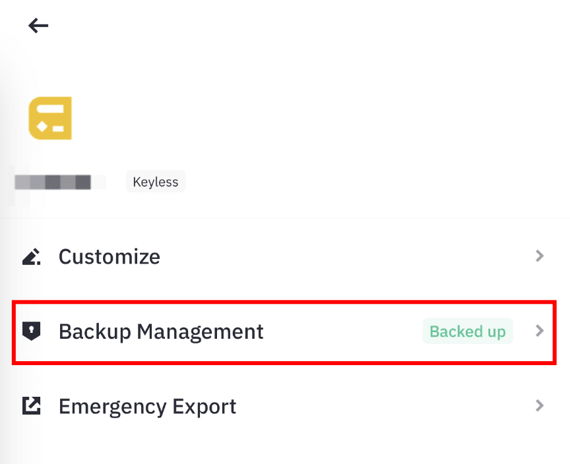Screen dimensions: 570x464
Task: Click the "Backup Management" text label
Action: pos(161,331)
